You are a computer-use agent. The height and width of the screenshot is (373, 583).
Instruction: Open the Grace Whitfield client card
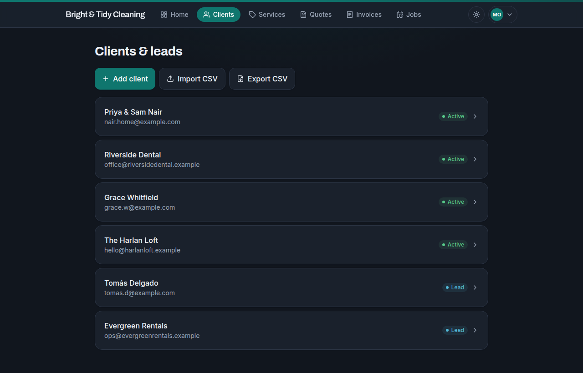(x=291, y=202)
